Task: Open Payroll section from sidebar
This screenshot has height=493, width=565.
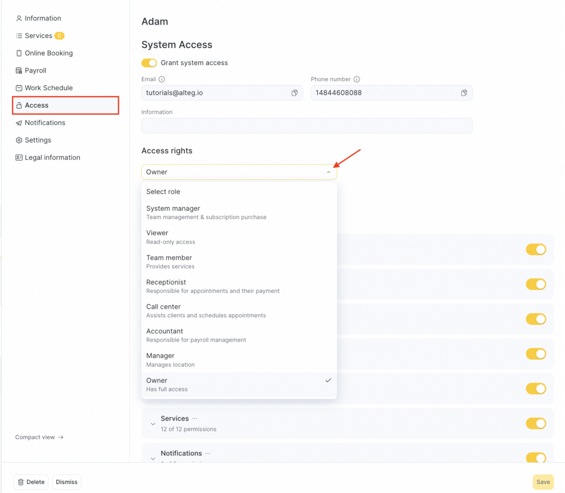Action: (35, 71)
